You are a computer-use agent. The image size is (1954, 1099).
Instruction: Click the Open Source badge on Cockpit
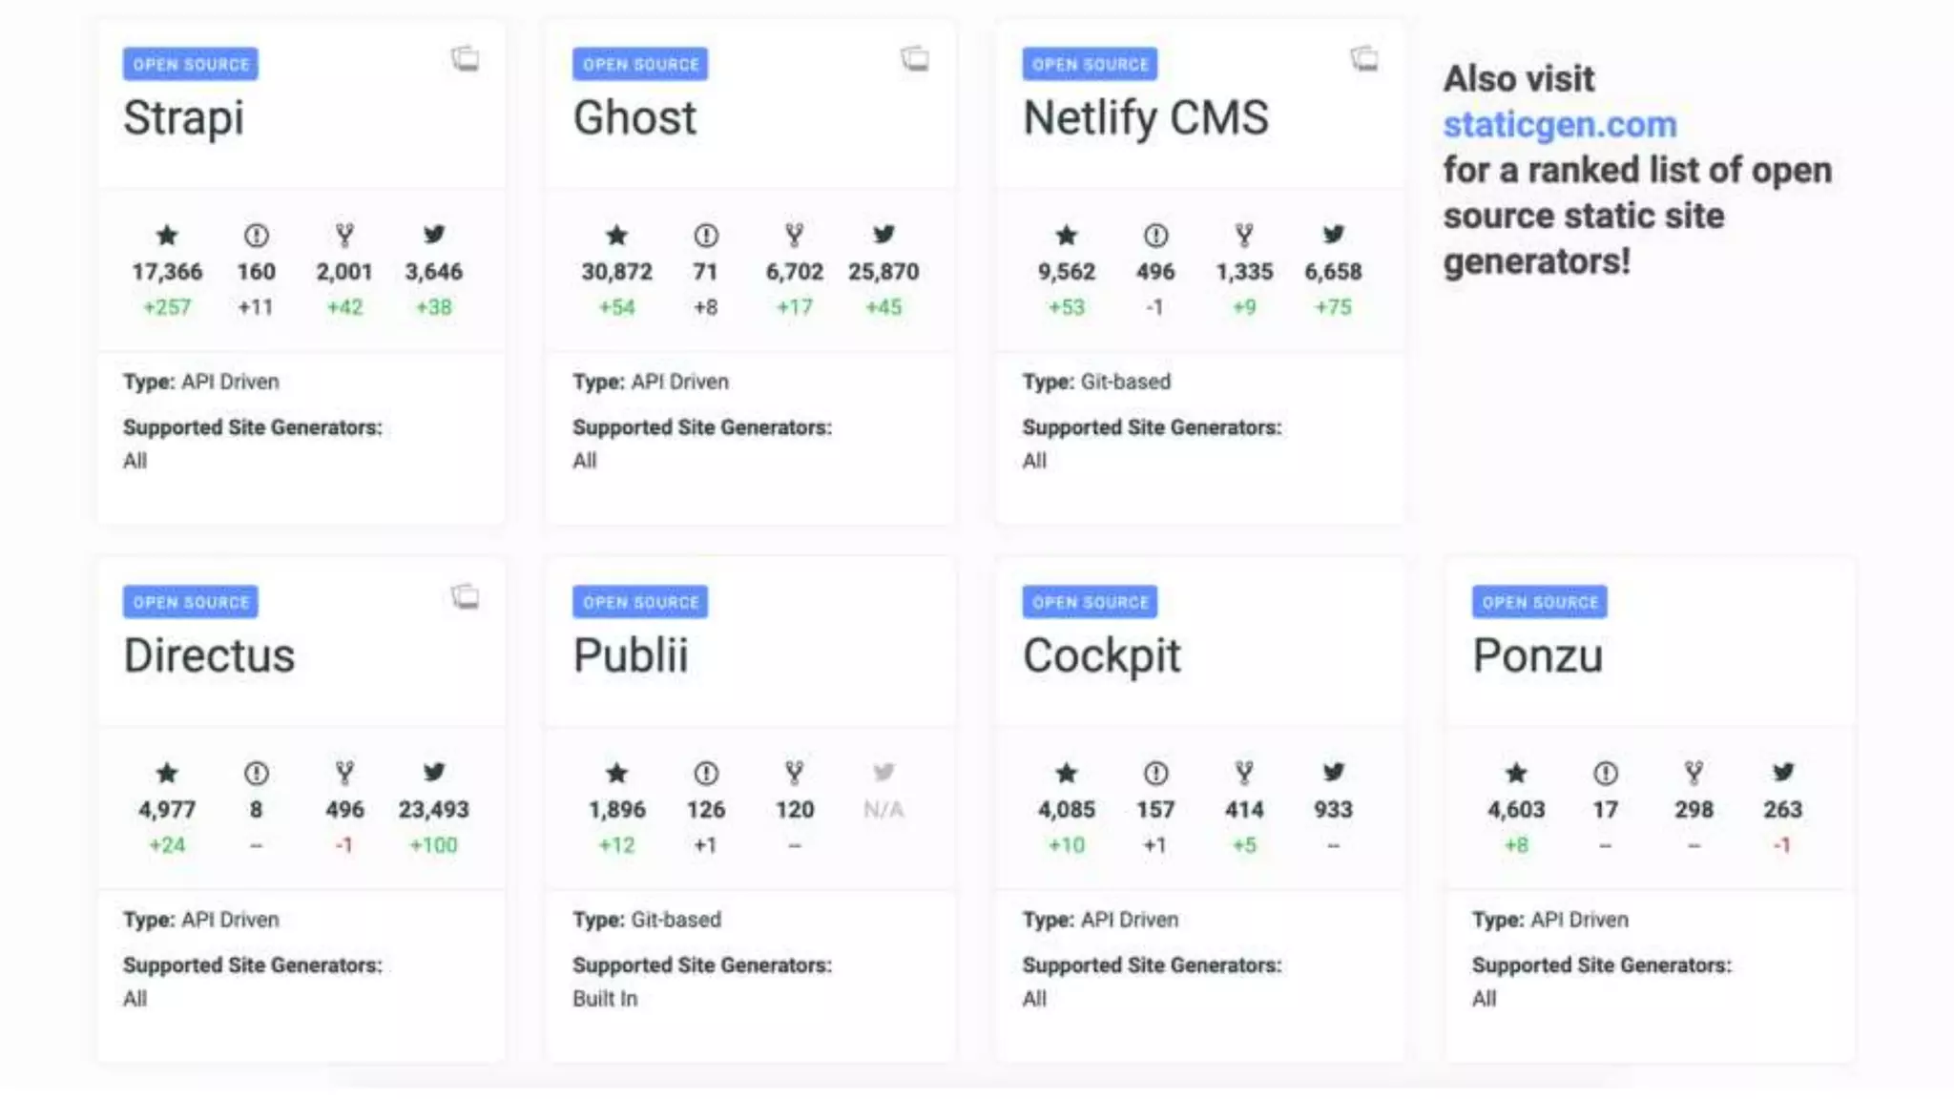click(1090, 602)
